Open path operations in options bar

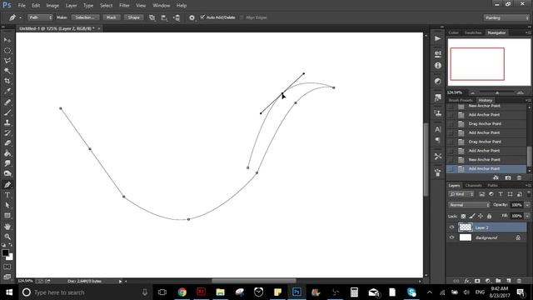tap(152, 17)
